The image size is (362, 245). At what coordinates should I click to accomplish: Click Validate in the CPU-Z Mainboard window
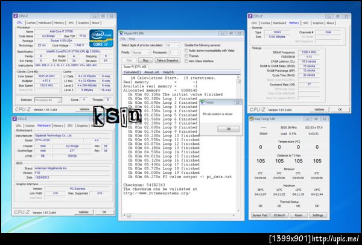84,212
